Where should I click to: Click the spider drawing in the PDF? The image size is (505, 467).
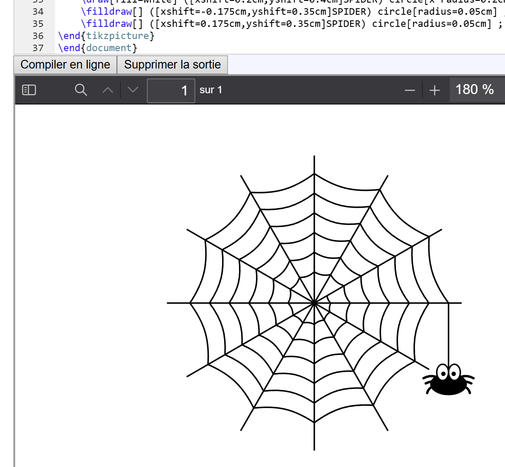click(x=448, y=379)
